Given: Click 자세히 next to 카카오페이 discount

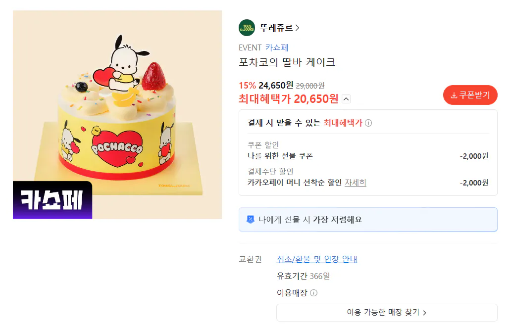Looking at the screenshot, I should 357,183.
